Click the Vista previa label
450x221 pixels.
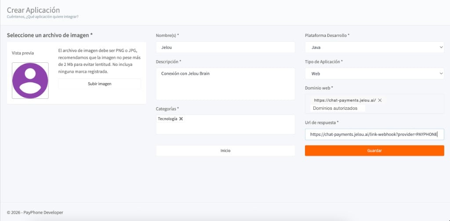point(23,53)
